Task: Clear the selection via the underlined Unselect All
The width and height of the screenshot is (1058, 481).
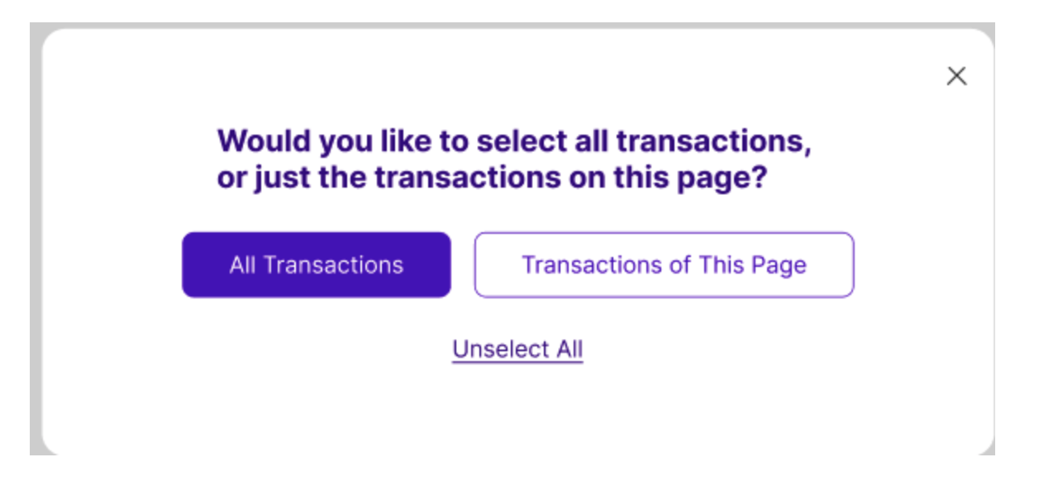Action: point(517,349)
